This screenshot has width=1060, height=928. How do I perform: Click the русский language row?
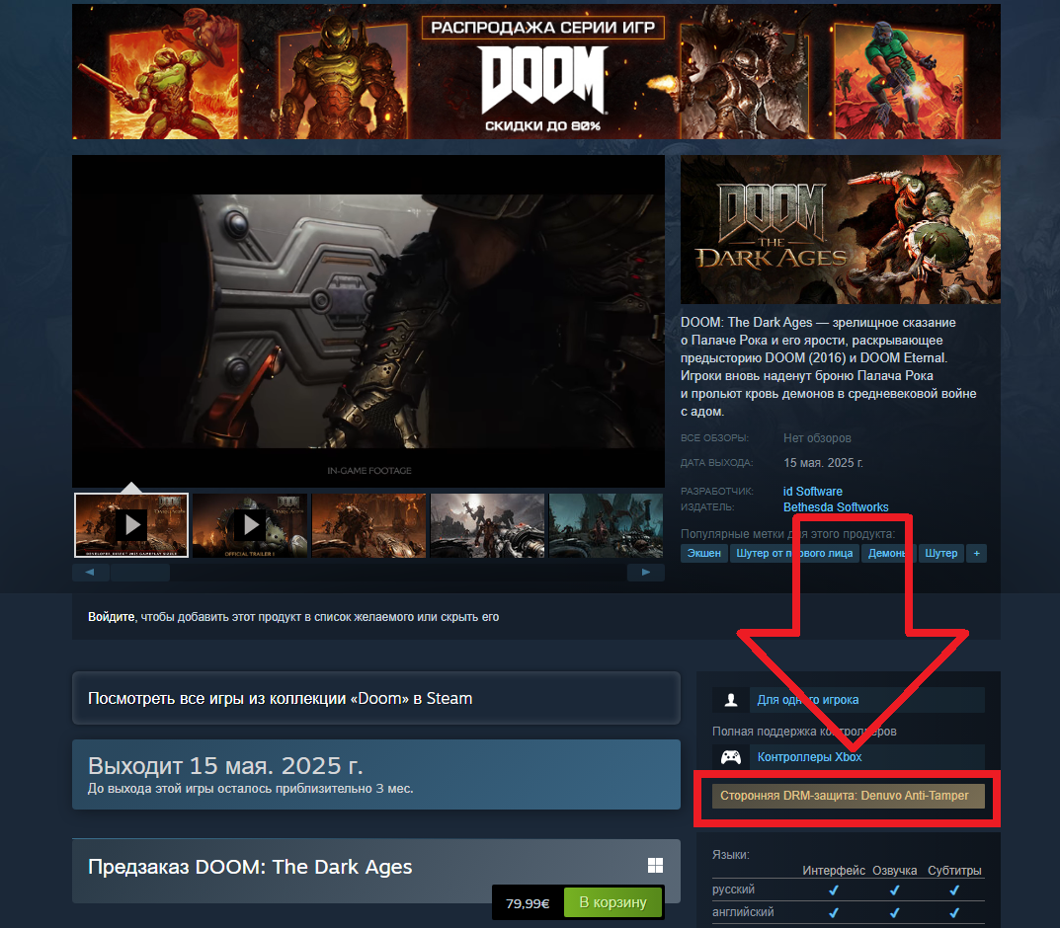point(849,889)
